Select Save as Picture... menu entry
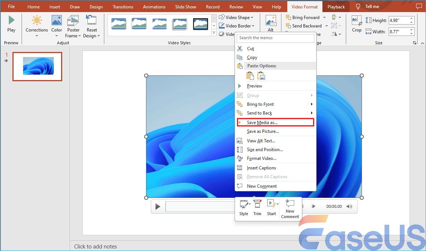 [x=276, y=131]
